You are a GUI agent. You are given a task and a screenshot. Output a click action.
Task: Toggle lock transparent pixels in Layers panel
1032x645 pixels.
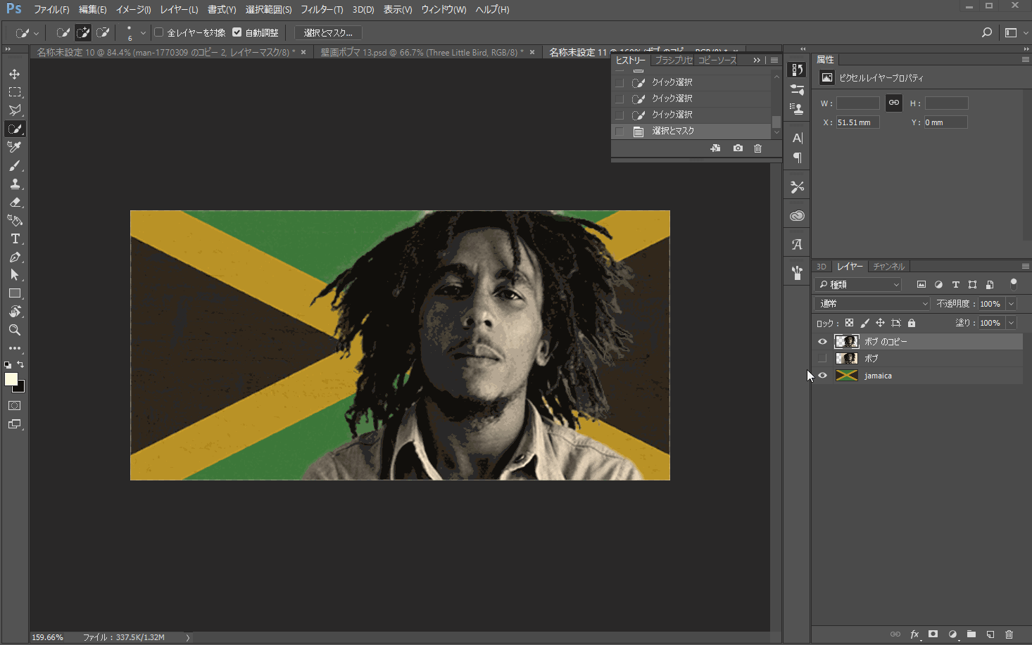(x=849, y=323)
